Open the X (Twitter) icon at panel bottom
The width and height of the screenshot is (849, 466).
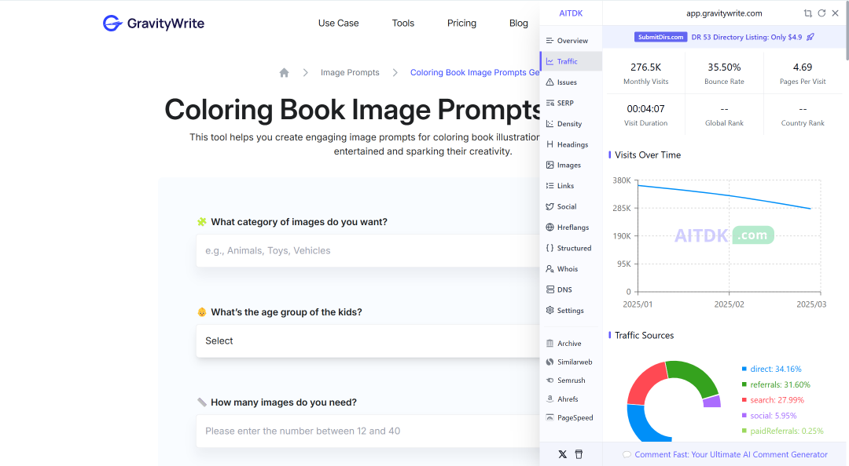click(563, 454)
